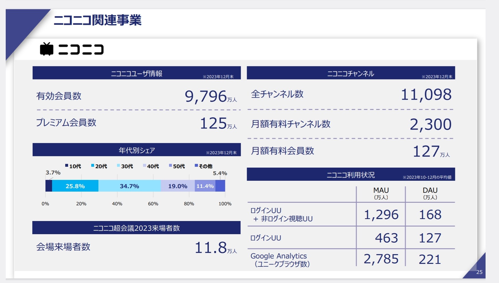Screen dimensions: 499x283
Task: Click the 40代 legend color swatch
Action: pos(144,166)
